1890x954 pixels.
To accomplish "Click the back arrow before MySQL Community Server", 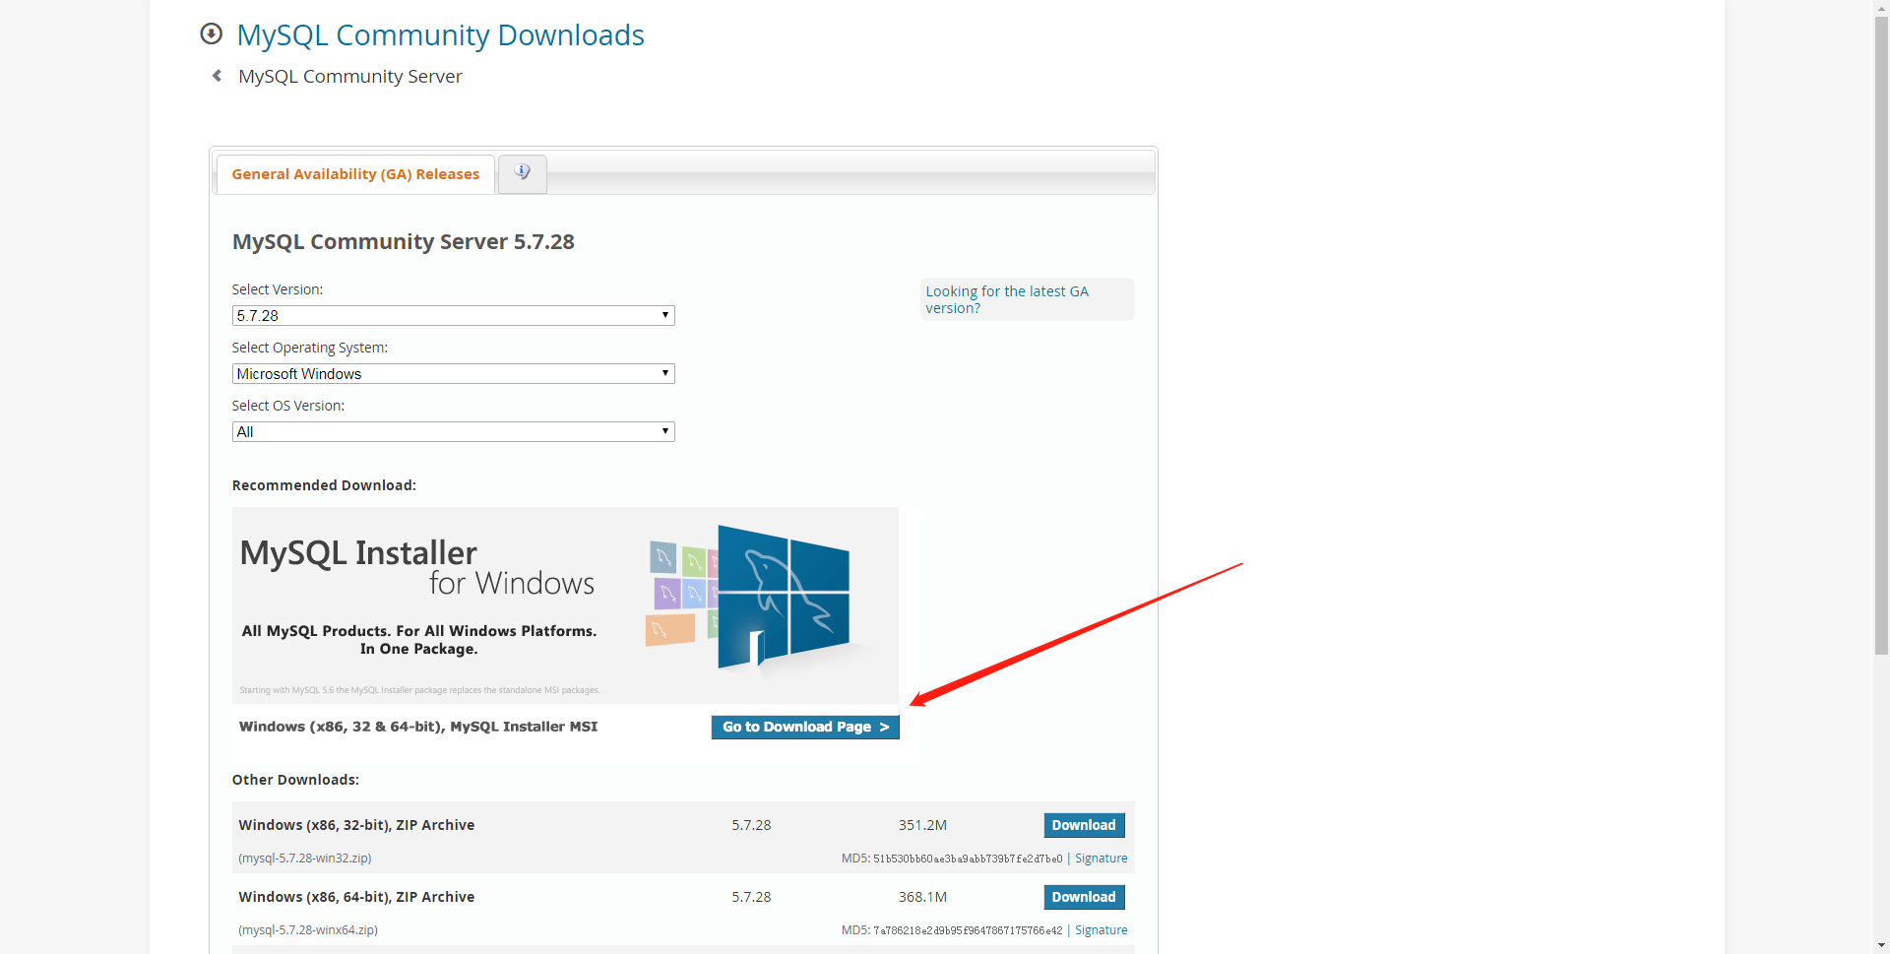I will pyautogui.click(x=217, y=76).
